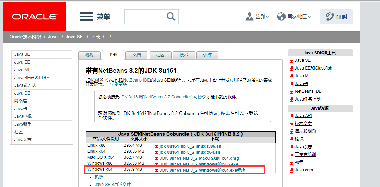Viewport: 380px width, 187px height.
Task: Click the 下载 breadcrumb link
Action: pos(96,37)
